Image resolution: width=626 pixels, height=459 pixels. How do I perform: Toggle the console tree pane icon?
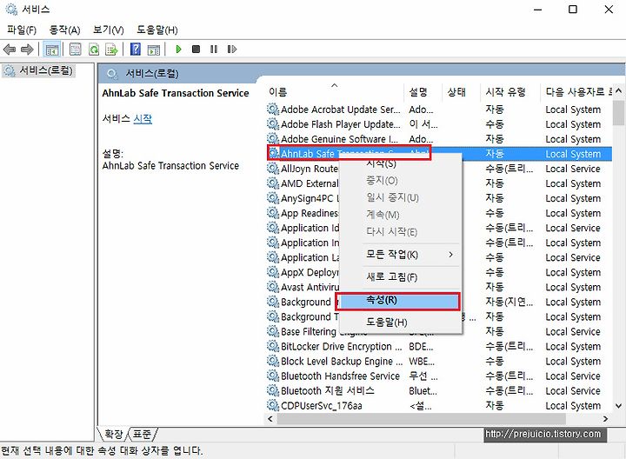click(52, 50)
